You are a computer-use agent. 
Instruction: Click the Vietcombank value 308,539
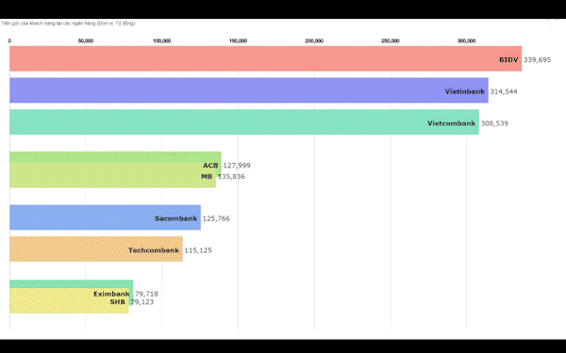click(x=494, y=123)
